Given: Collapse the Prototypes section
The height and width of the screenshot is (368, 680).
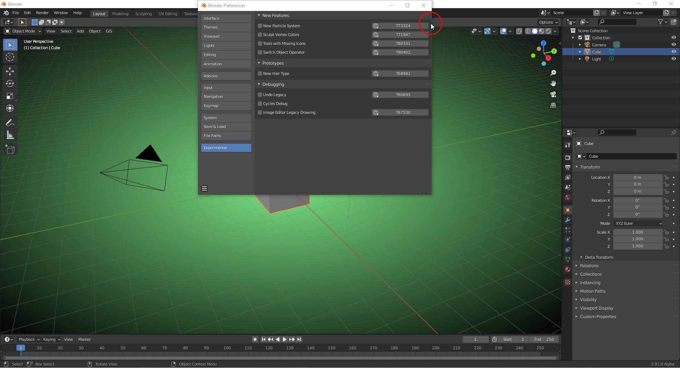Looking at the screenshot, I should [x=259, y=63].
